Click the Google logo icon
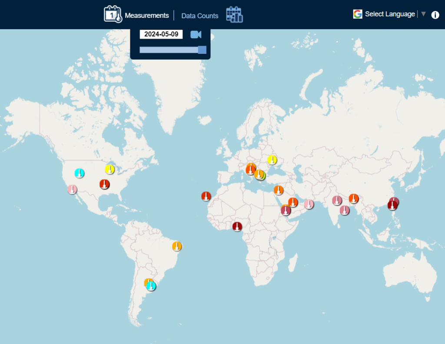 pos(358,14)
